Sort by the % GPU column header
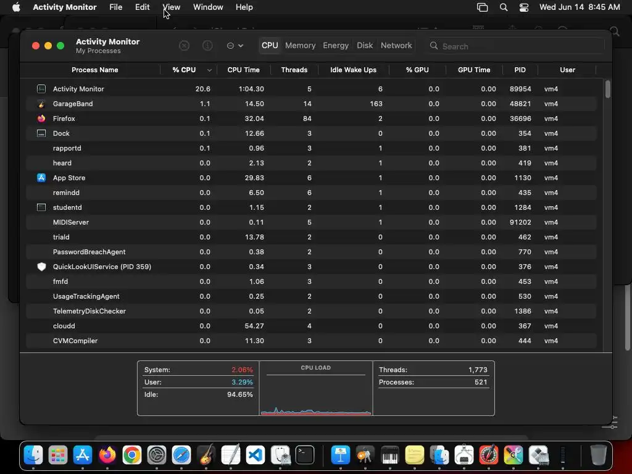 (x=417, y=70)
